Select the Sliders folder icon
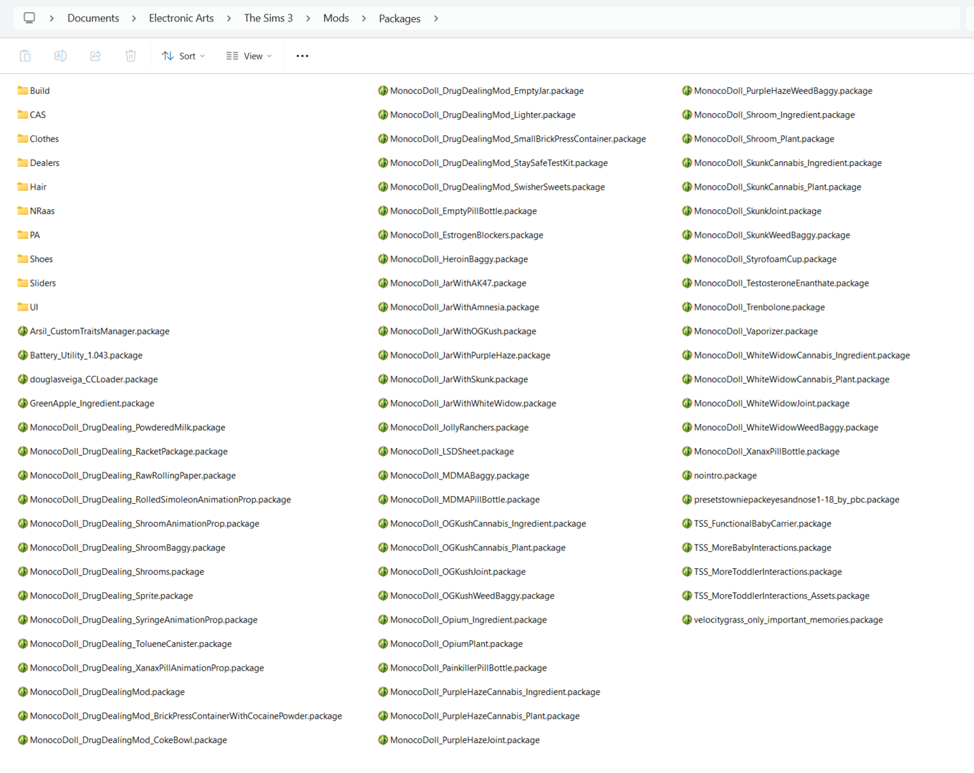Screen dimensions: 974x773 tap(23, 283)
